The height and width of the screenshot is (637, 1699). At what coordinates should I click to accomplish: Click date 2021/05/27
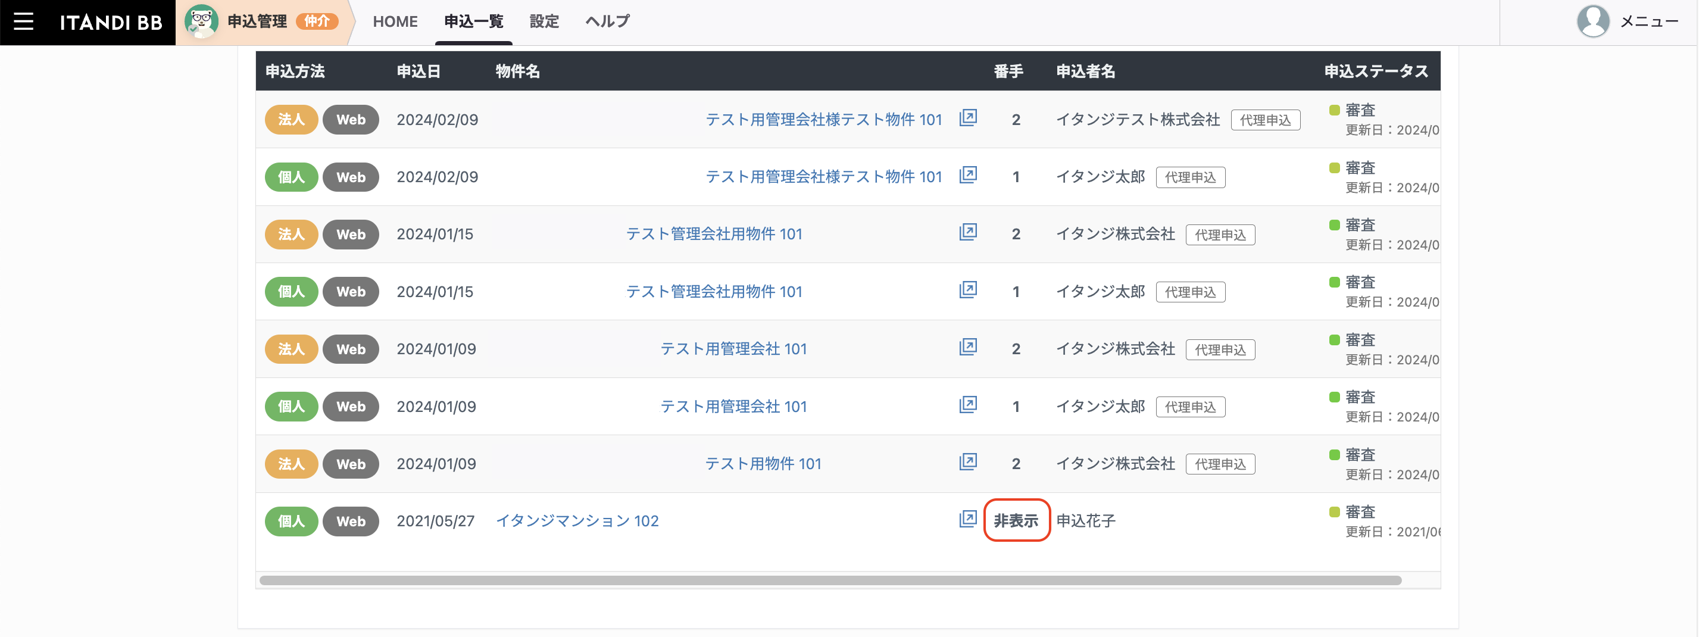tap(435, 521)
